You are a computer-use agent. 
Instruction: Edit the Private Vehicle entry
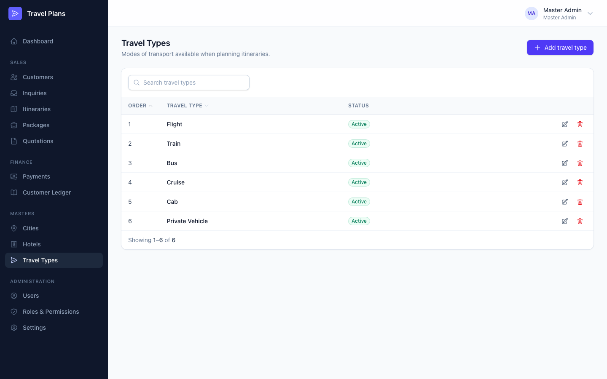click(x=565, y=221)
